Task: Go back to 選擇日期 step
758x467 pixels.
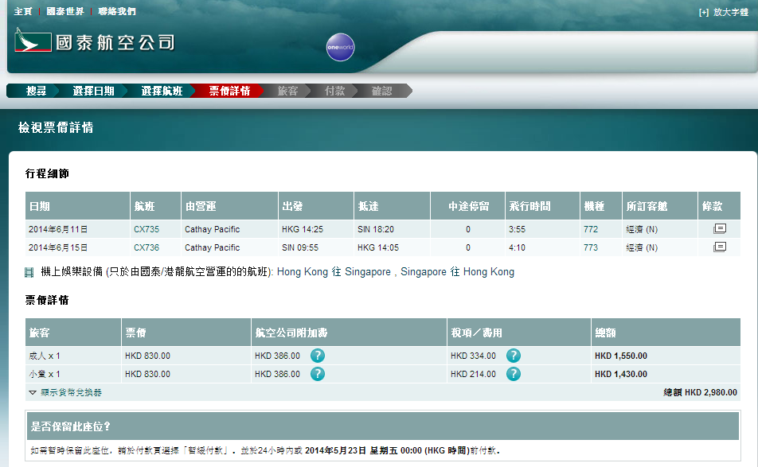Action: [x=93, y=91]
